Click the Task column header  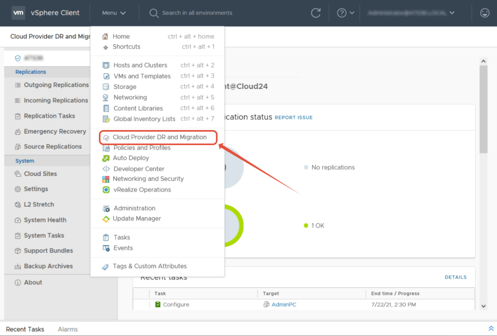(160, 294)
